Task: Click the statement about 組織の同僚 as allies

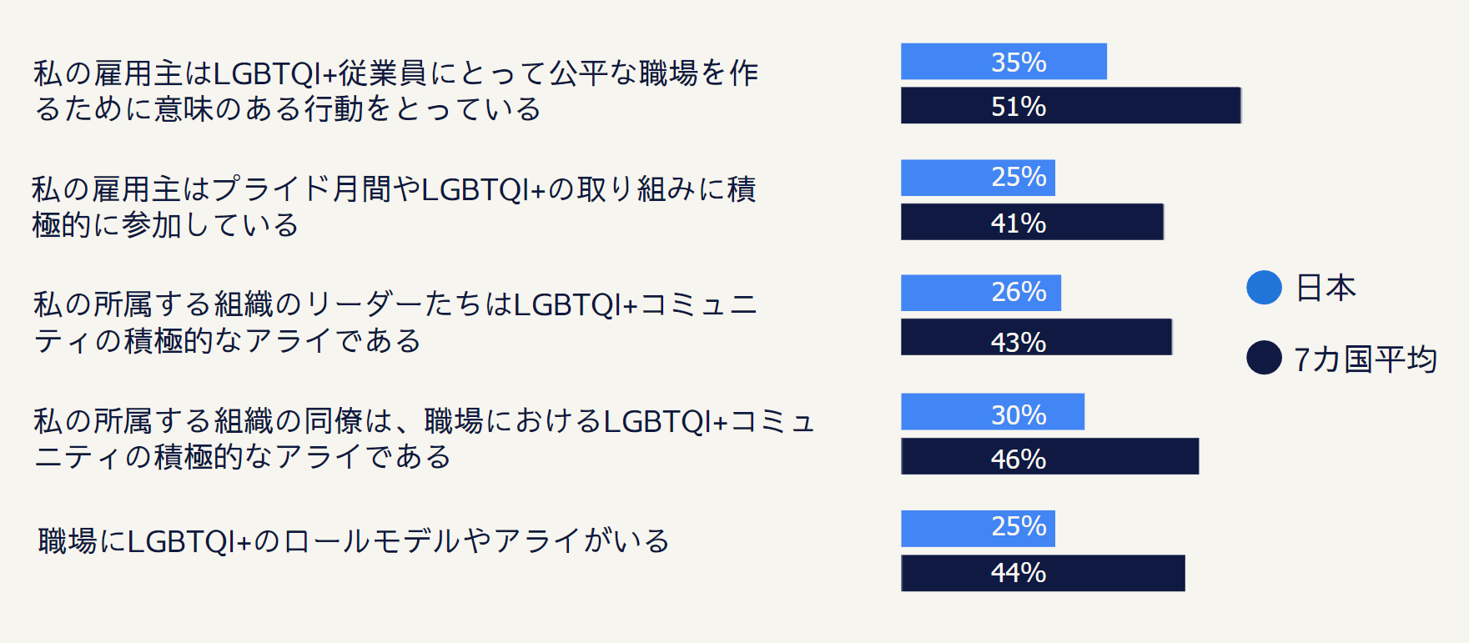Action: (x=424, y=439)
